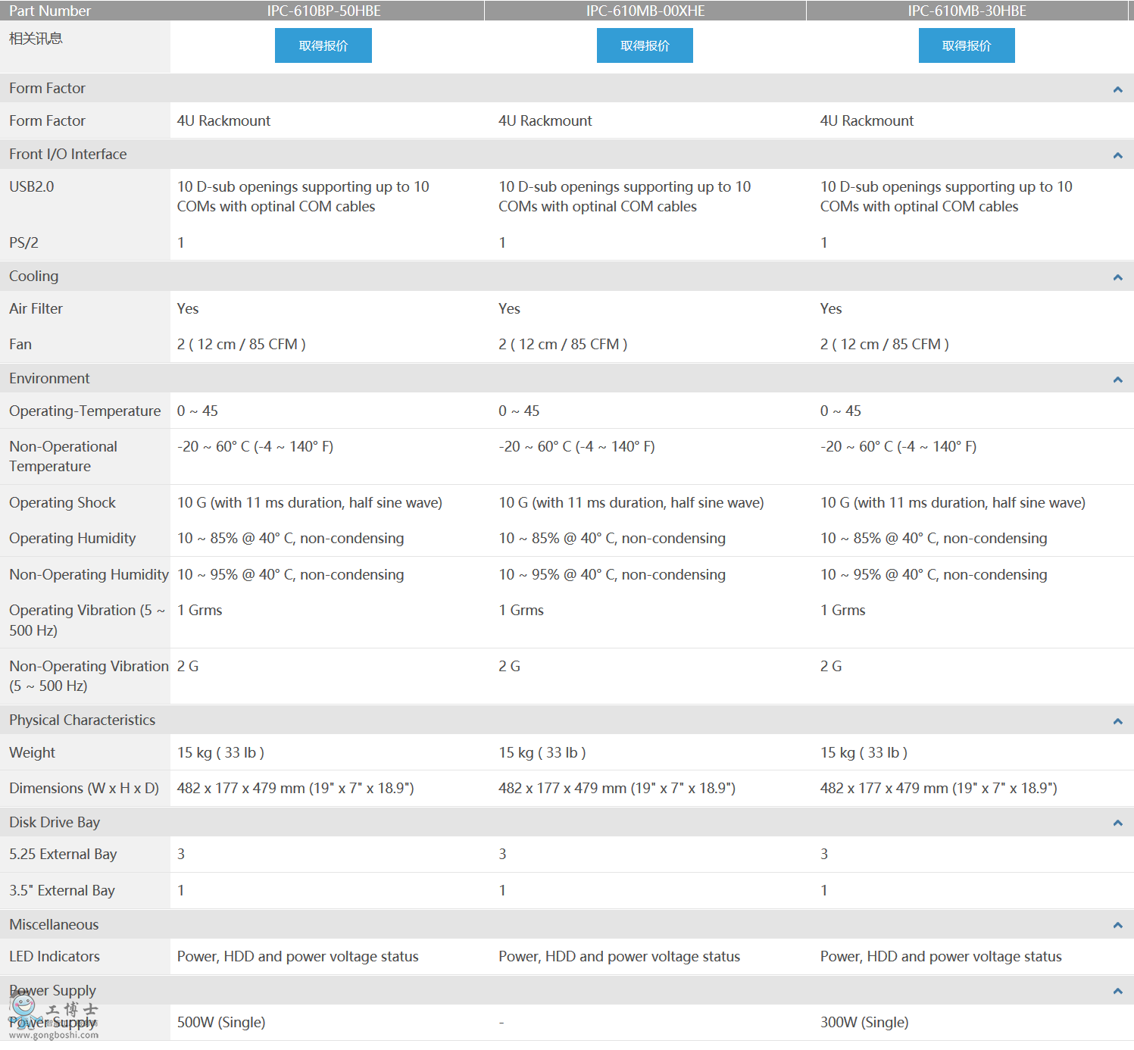
Task: Click the Operating-Temperature row label
Action: 85,411
